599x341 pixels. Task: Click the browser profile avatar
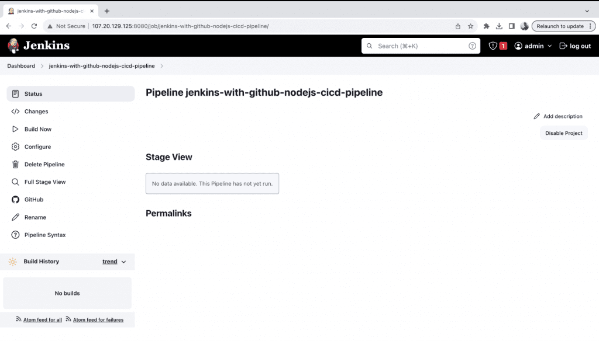click(x=525, y=26)
